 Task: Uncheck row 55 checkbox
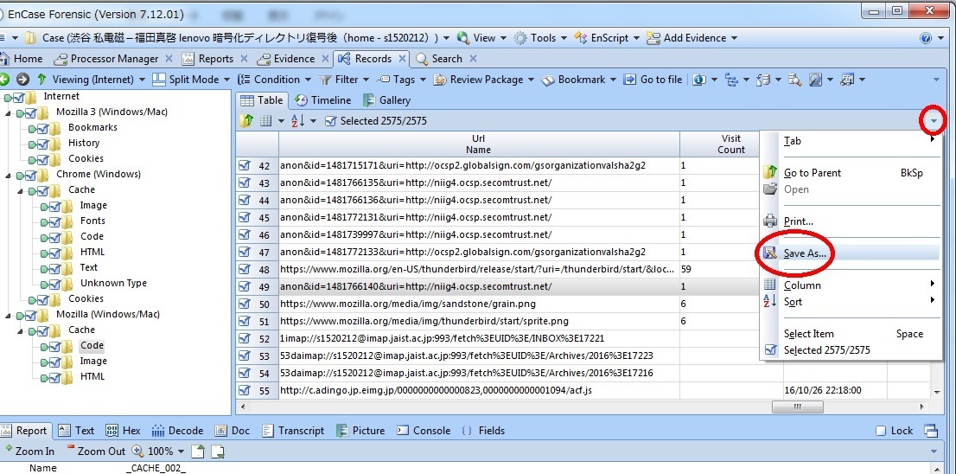[245, 390]
